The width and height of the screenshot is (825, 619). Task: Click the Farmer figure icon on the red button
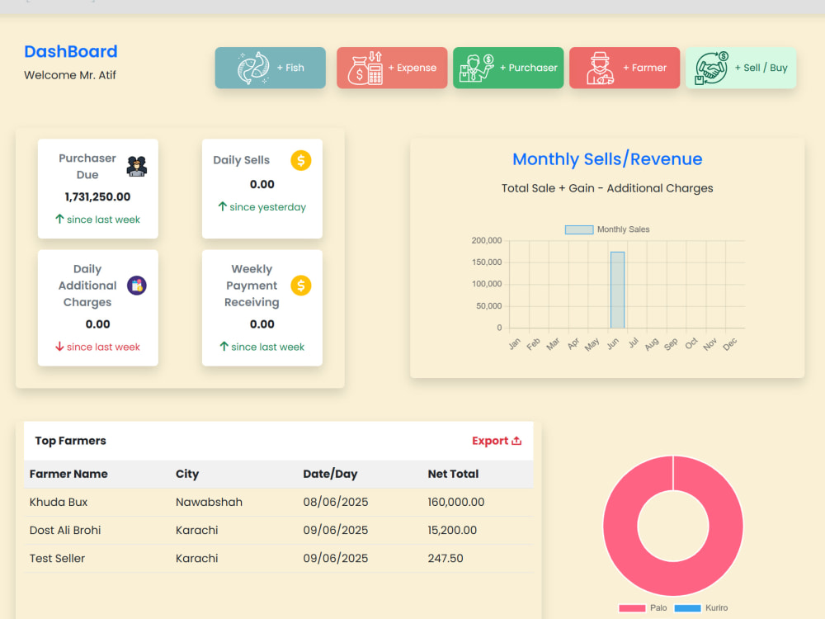pos(601,68)
